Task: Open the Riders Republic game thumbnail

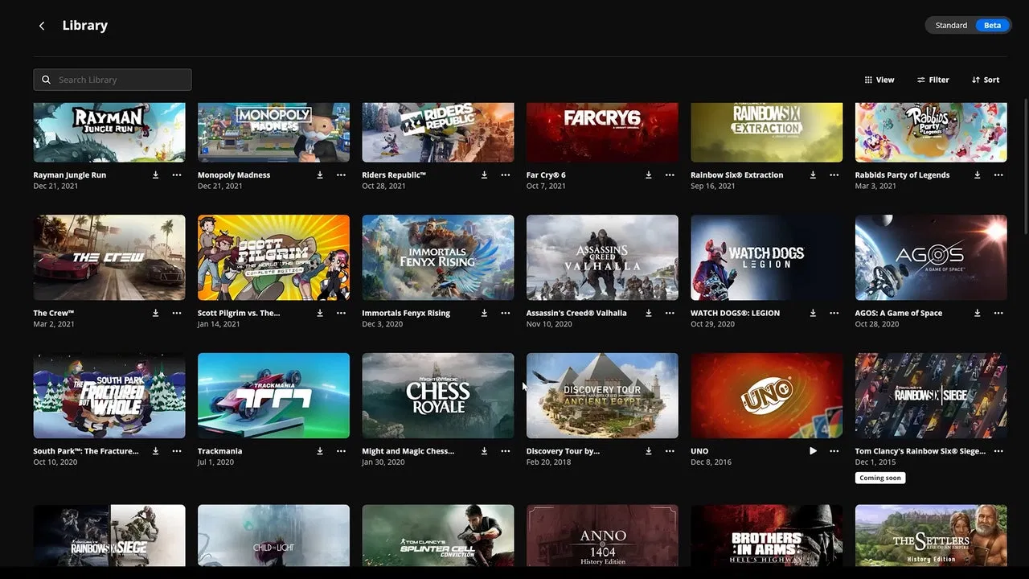Action: [x=437, y=132]
